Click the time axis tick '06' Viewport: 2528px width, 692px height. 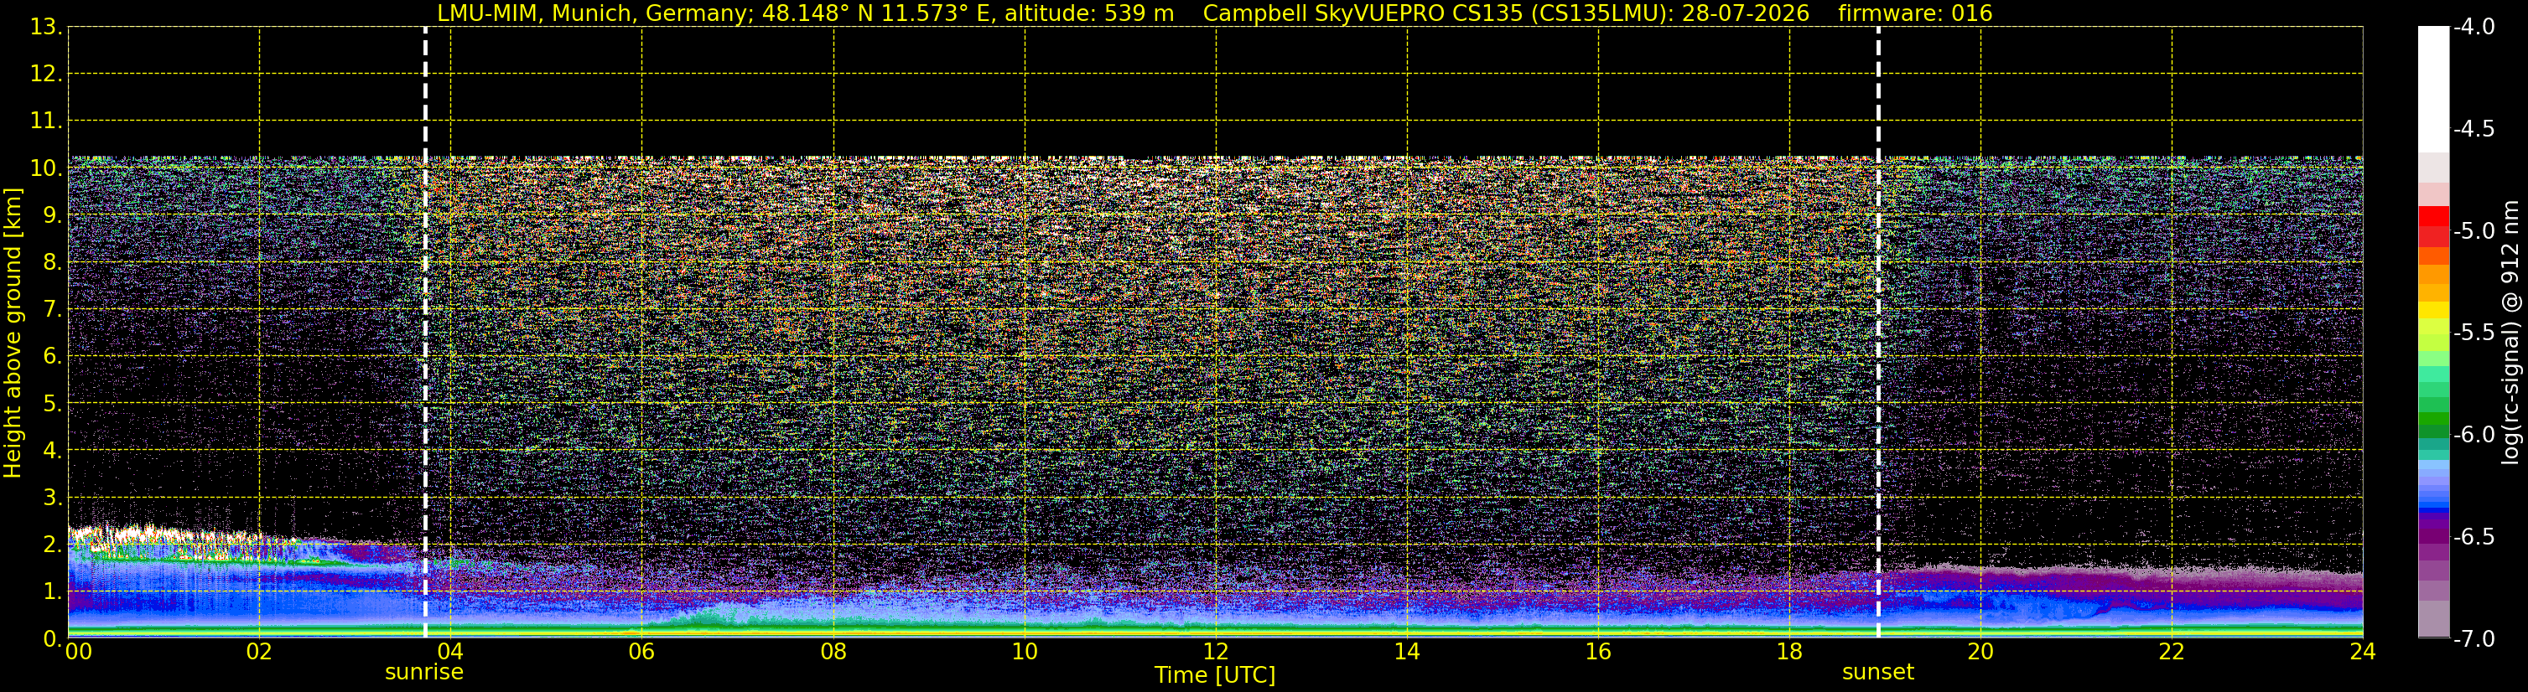pyautogui.click(x=641, y=652)
